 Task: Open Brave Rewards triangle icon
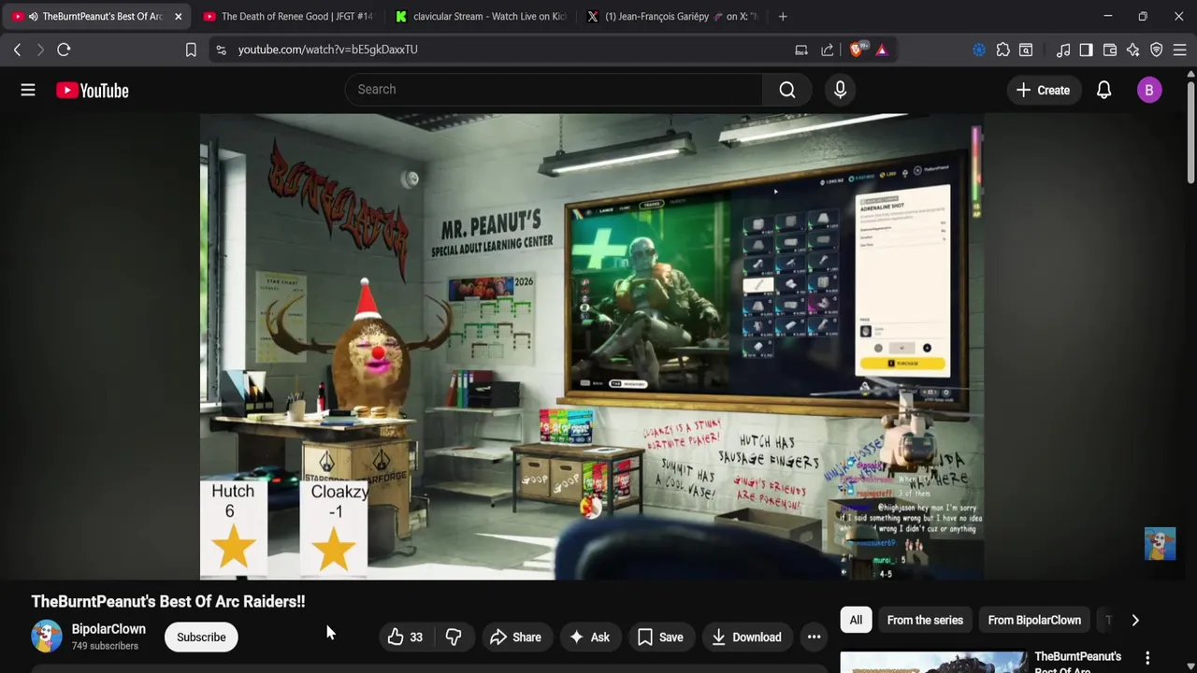(x=882, y=50)
